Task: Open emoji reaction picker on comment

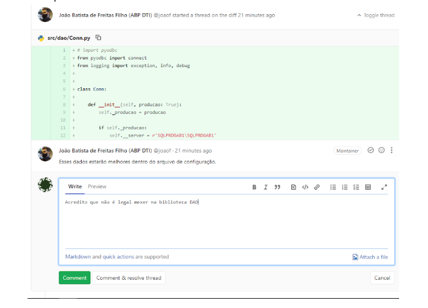Action: (381, 150)
